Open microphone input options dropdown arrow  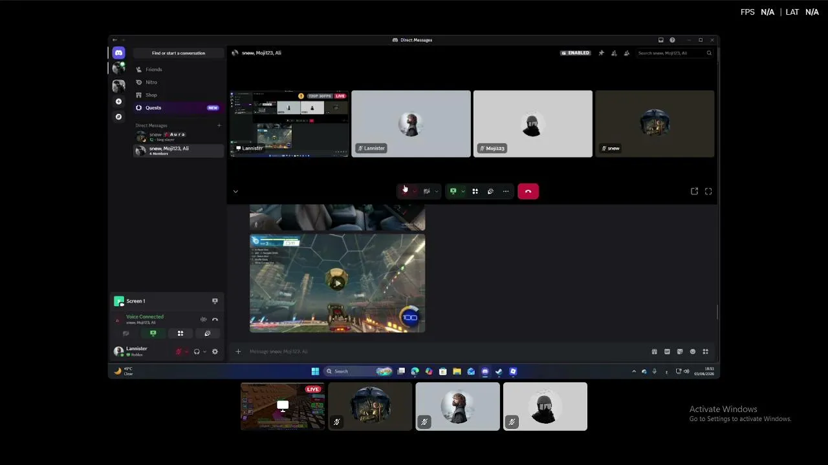pyautogui.click(x=415, y=191)
